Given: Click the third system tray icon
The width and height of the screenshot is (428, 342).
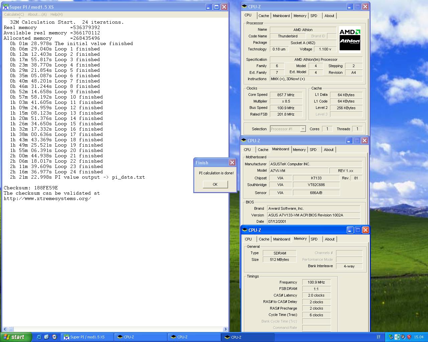Looking at the screenshot, I should pos(403,337).
